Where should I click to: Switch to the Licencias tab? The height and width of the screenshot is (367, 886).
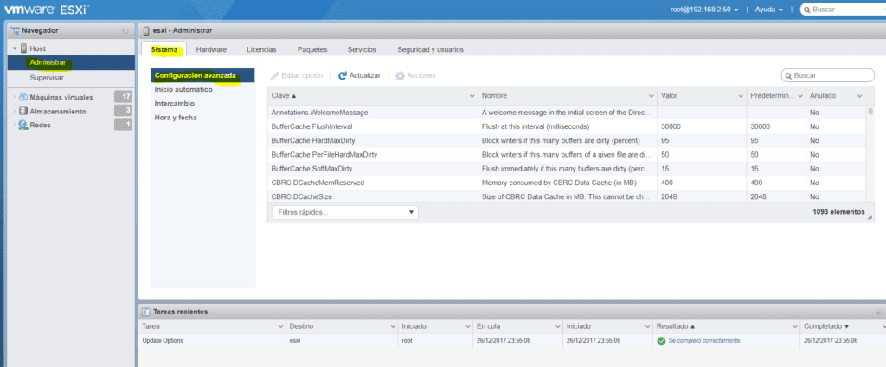tap(261, 49)
